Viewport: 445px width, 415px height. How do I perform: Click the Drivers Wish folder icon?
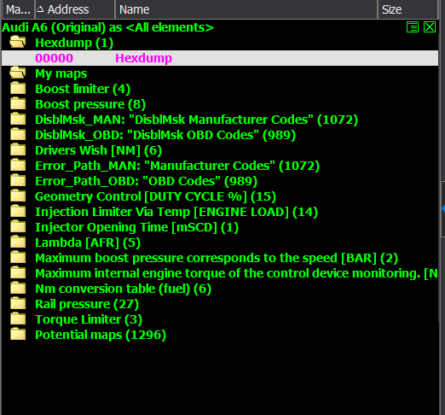[18, 150]
